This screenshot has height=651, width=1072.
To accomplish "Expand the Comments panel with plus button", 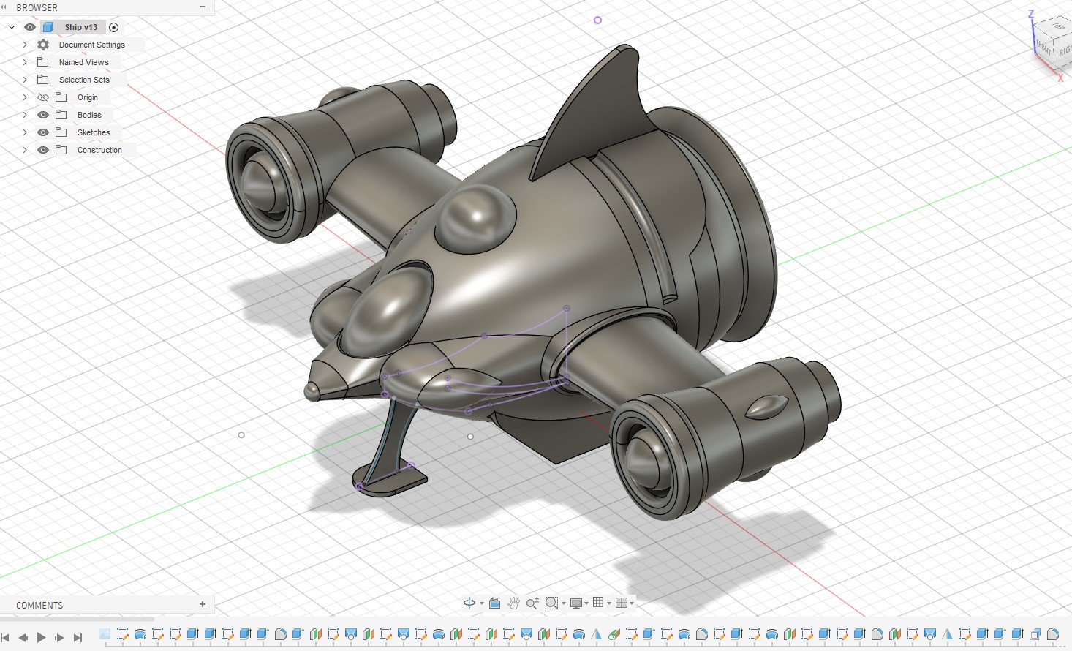I will point(203,604).
